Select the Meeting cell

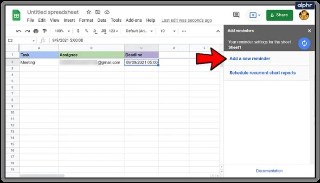coord(39,63)
